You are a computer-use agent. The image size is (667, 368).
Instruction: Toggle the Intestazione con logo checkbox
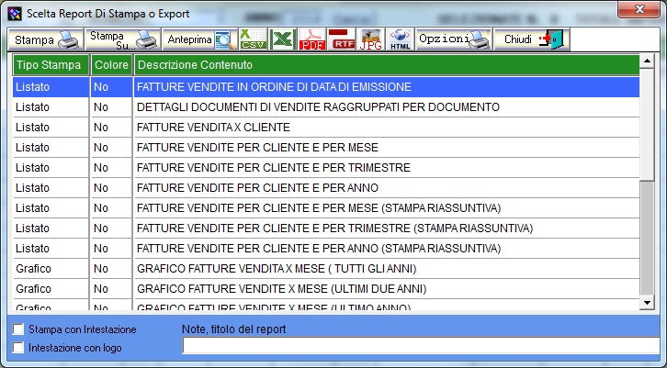(x=20, y=348)
